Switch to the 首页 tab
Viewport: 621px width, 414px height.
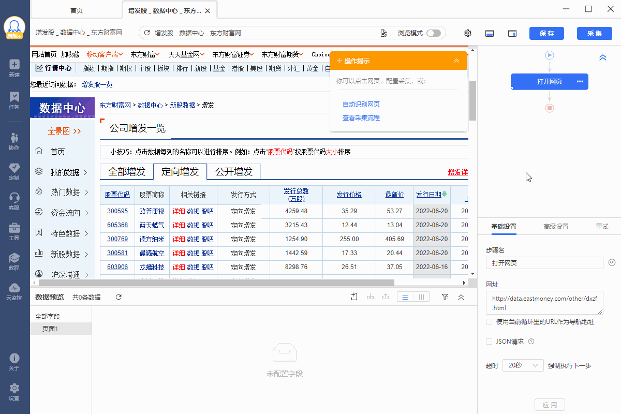76,10
